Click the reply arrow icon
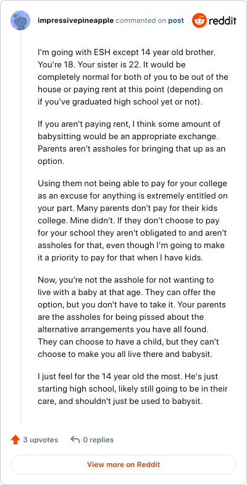The height and width of the screenshot is (485, 247). pos(75,439)
